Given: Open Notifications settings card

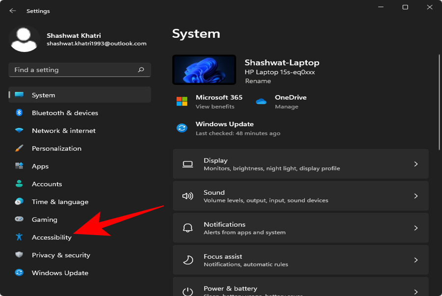Looking at the screenshot, I should point(301,228).
